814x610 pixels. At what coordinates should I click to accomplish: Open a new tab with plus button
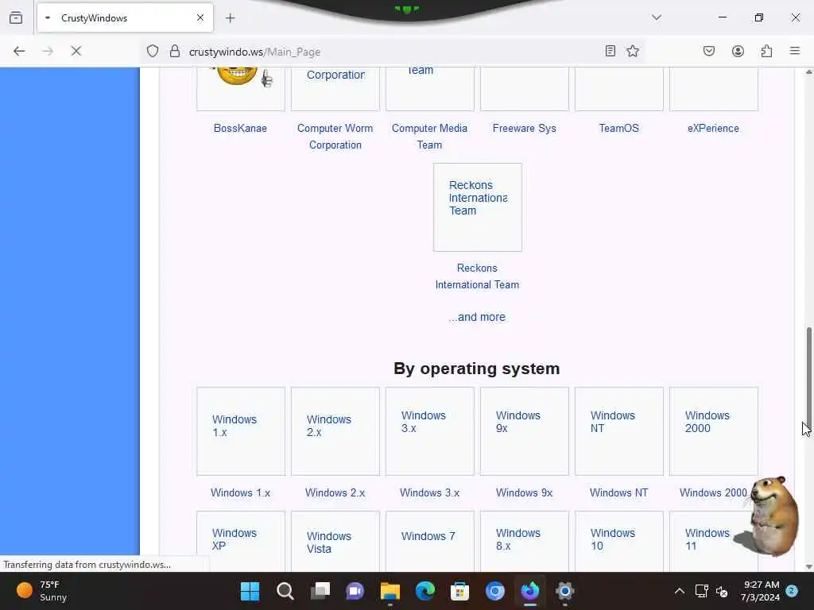coord(231,18)
